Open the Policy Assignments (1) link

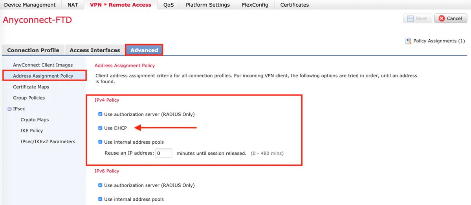pos(439,41)
